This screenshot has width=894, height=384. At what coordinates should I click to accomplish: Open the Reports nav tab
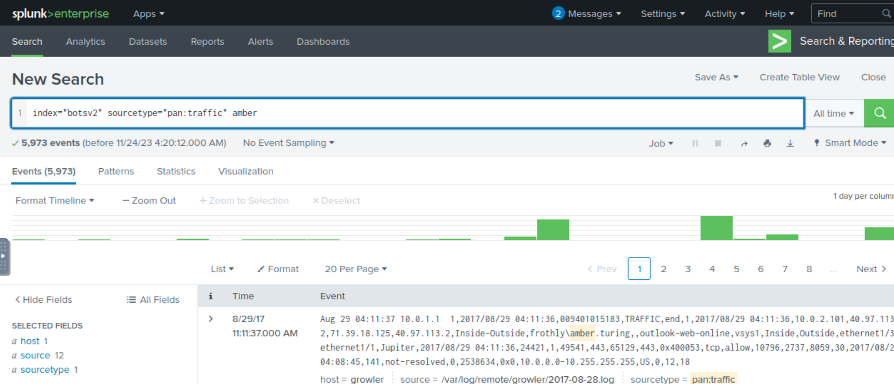click(207, 41)
